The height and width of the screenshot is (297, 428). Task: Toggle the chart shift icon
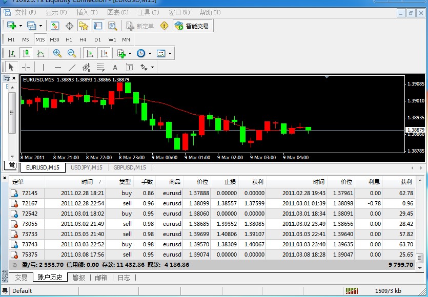(x=104, y=53)
